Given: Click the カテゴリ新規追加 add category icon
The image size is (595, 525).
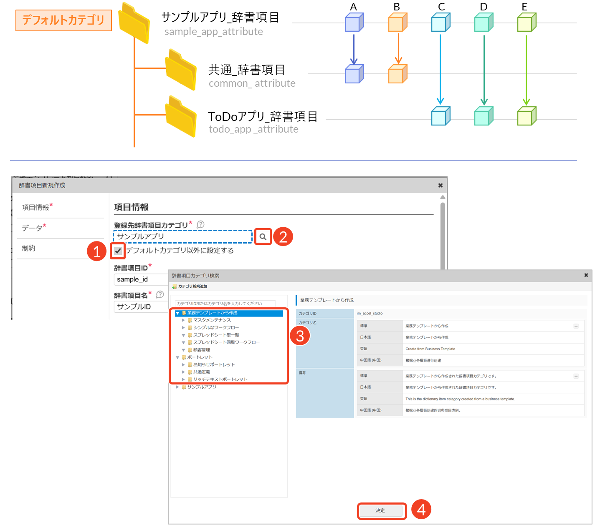Looking at the screenshot, I should coord(175,286).
